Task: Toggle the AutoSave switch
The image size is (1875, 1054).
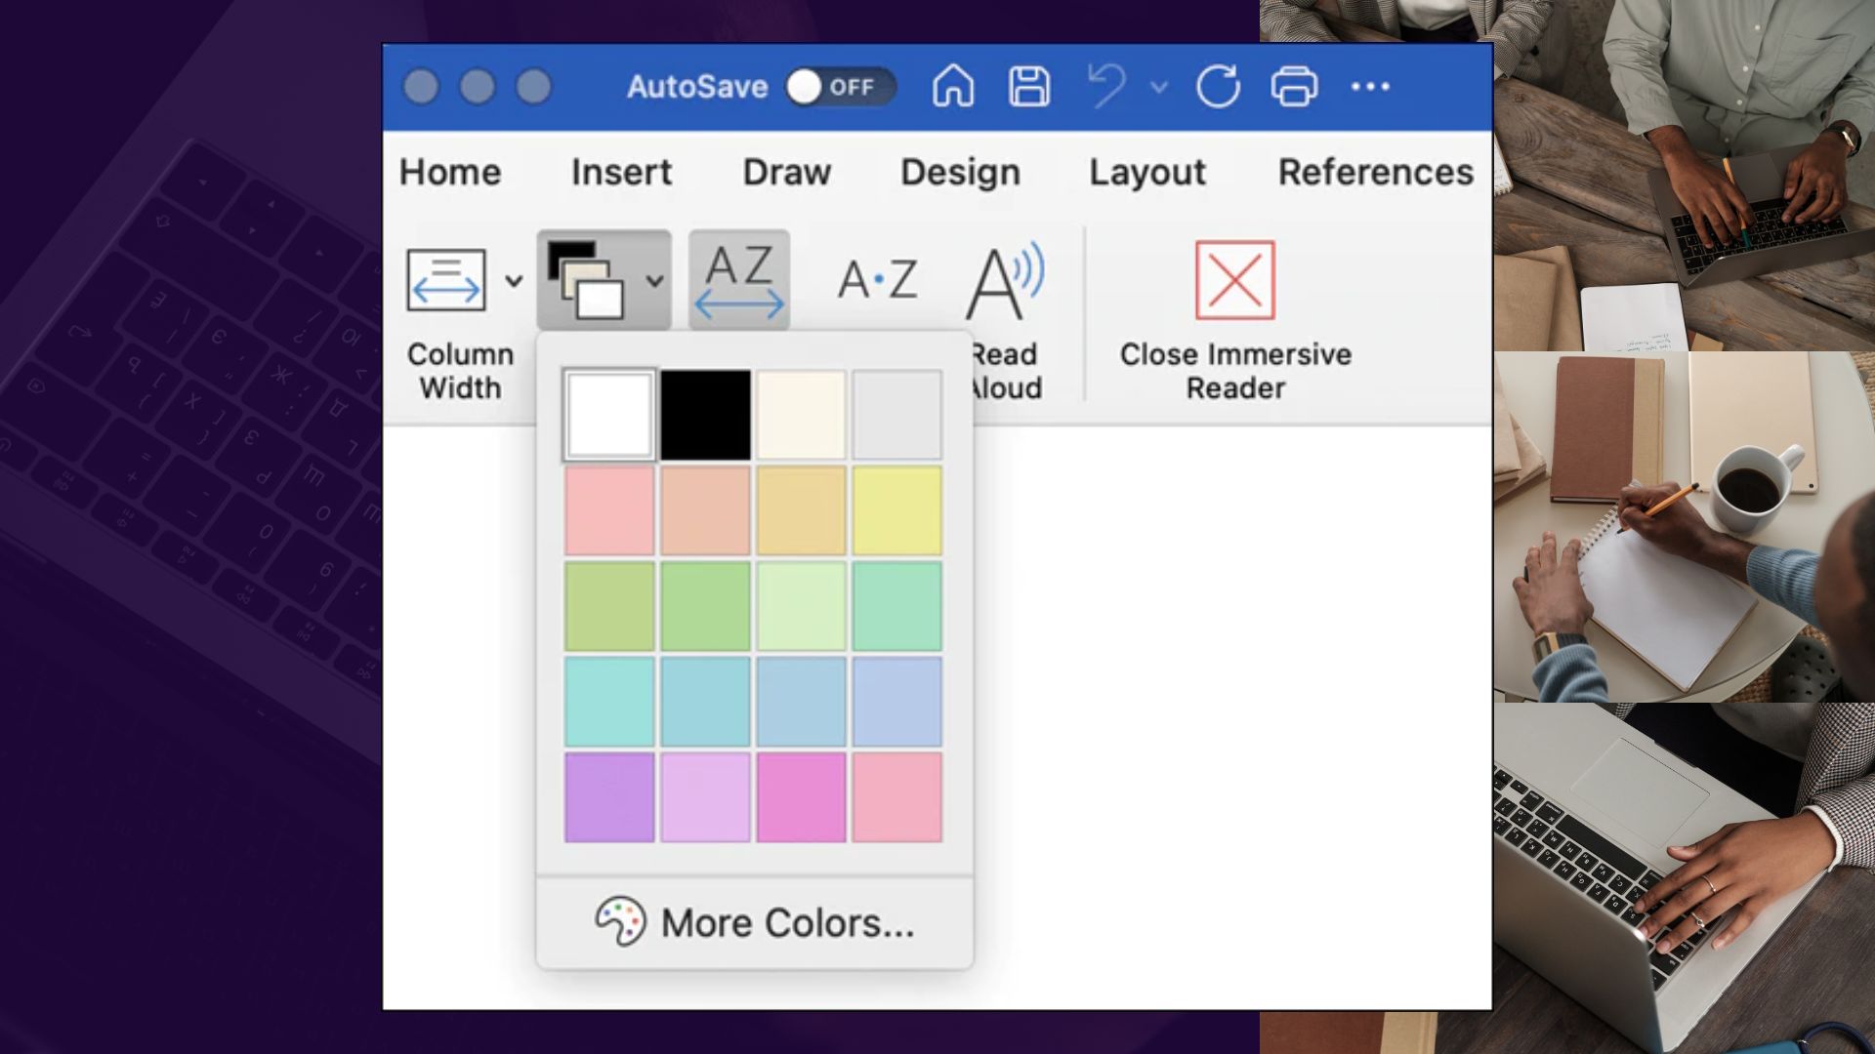Action: pos(840,87)
